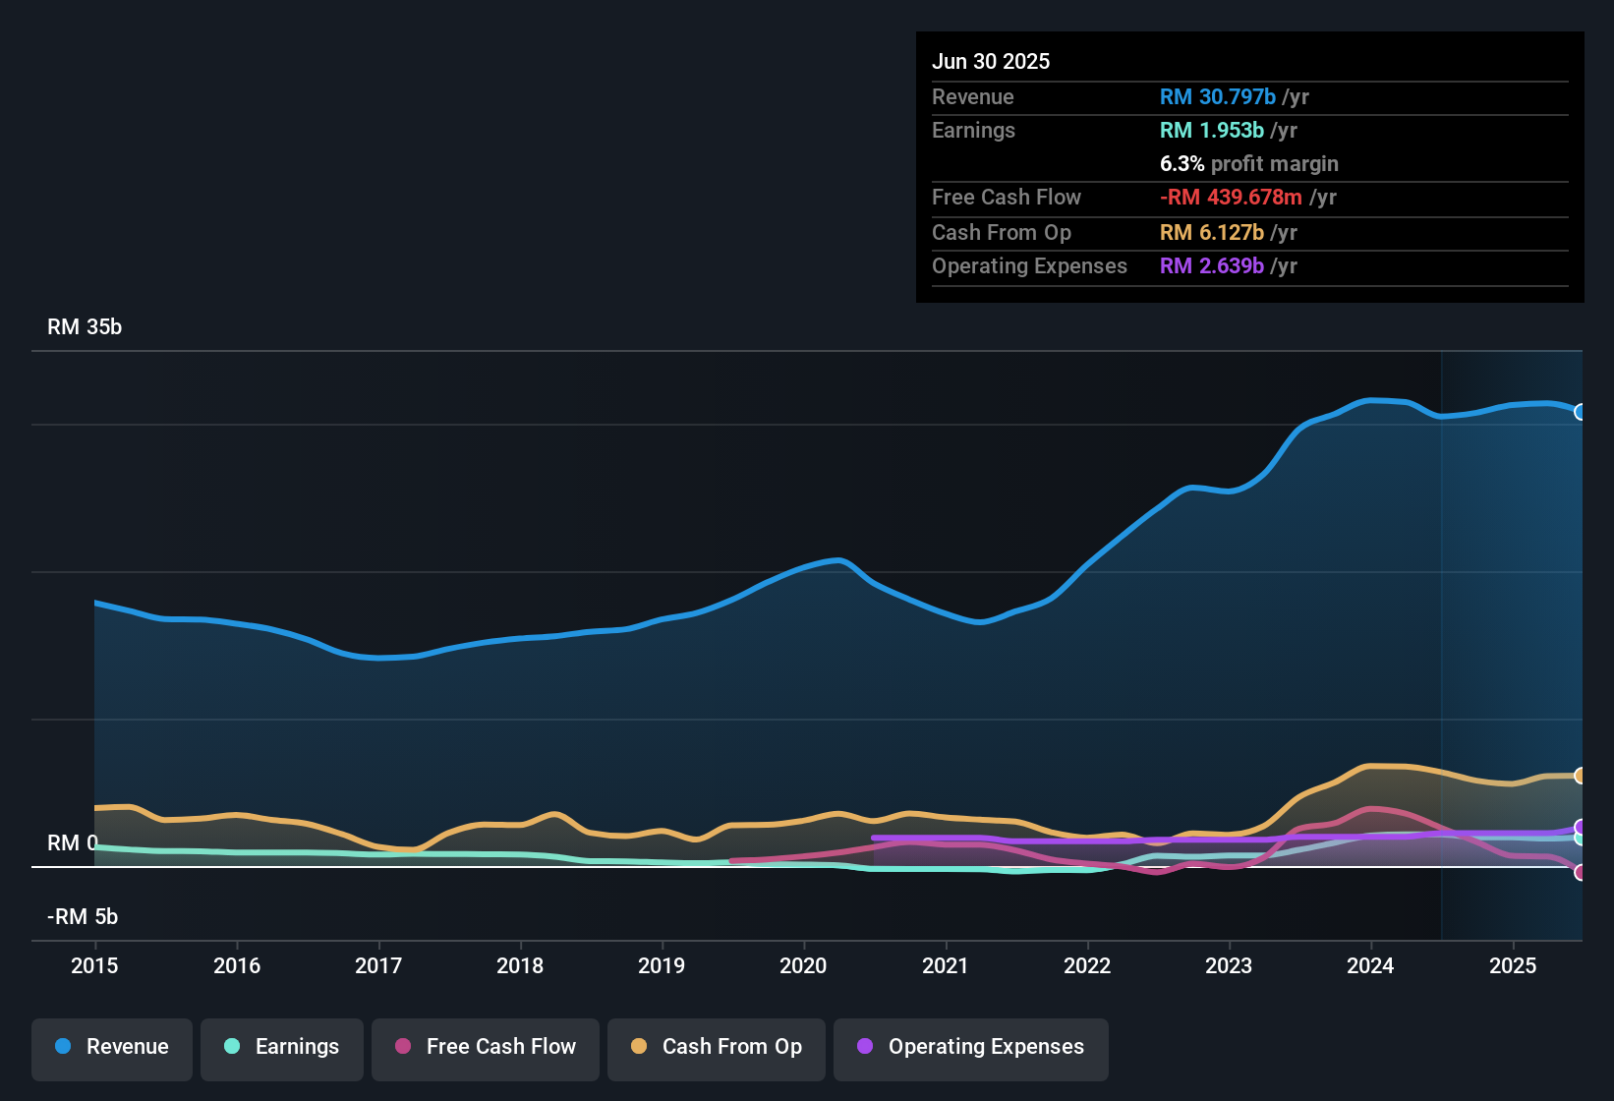
Task: Select the Revenue endpoint marker on the chart
Action: pyautogui.click(x=1581, y=412)
